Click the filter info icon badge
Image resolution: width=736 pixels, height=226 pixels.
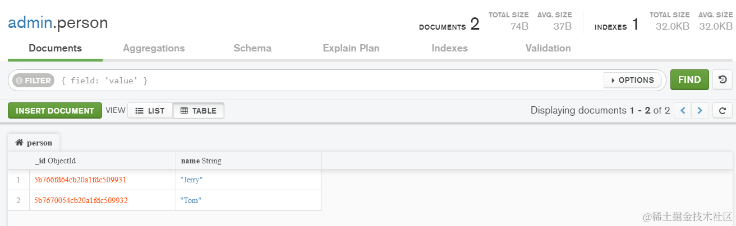tap(33, 81)
